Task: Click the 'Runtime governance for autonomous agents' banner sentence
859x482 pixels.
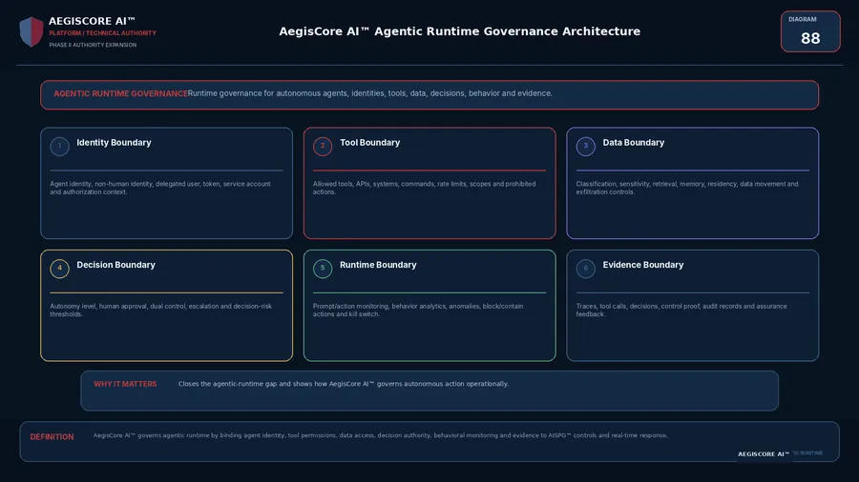Action: tap(369, 93)
